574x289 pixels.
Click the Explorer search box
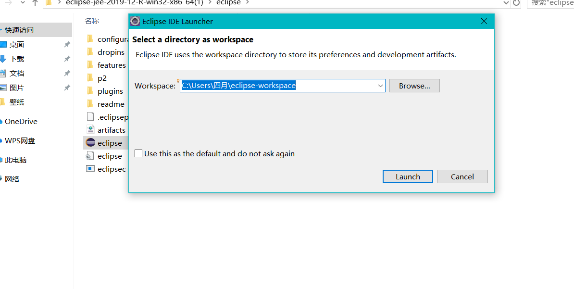[x=551, y=3]
